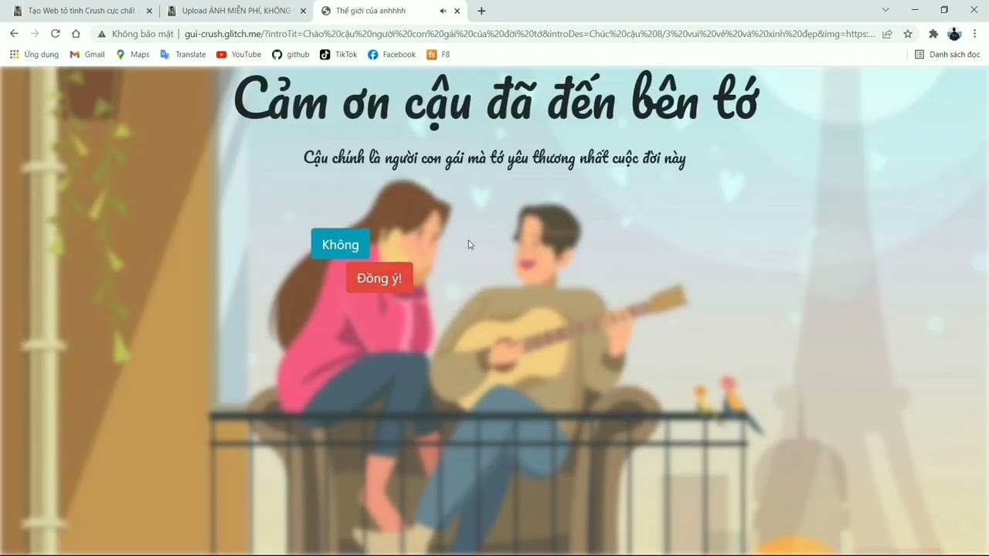Open the Maps bookmark
Screen dimensions: 989x556
pyautogui.click(x=132, y=54)
